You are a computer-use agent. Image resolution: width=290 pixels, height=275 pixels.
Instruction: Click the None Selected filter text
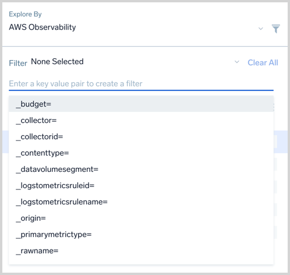coord(57,62)
